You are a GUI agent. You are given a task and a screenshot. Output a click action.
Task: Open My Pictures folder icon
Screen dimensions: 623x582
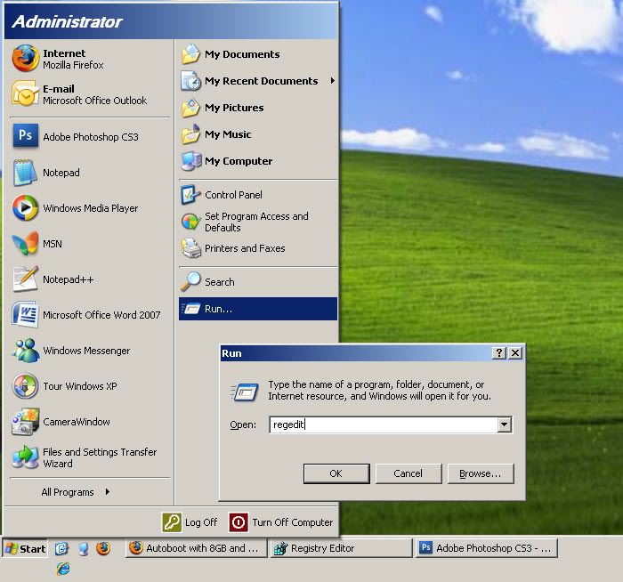(190, 108)
